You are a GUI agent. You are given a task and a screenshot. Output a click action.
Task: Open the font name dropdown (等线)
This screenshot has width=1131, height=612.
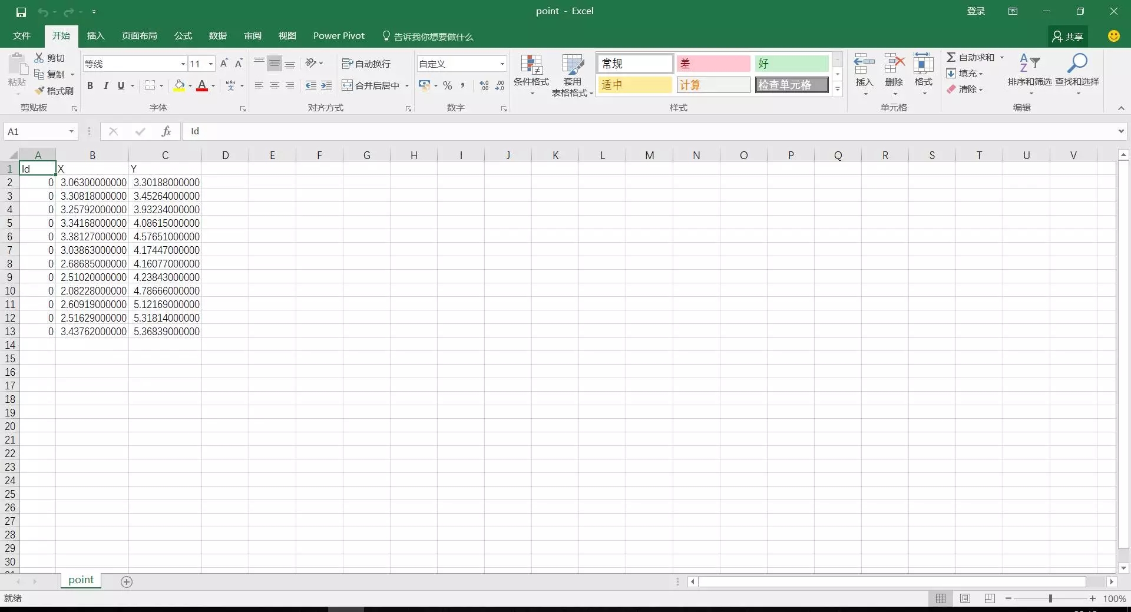(183, 64)
